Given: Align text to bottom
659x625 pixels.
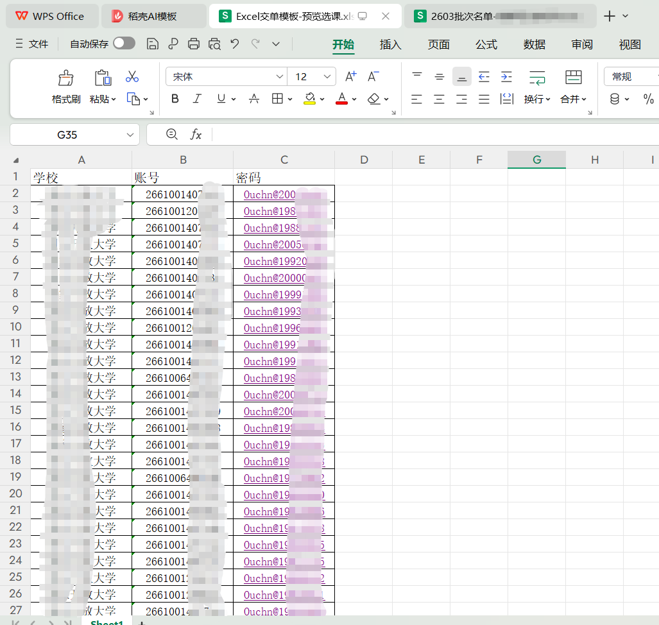Looking at the screenshot, I should 461,76.
